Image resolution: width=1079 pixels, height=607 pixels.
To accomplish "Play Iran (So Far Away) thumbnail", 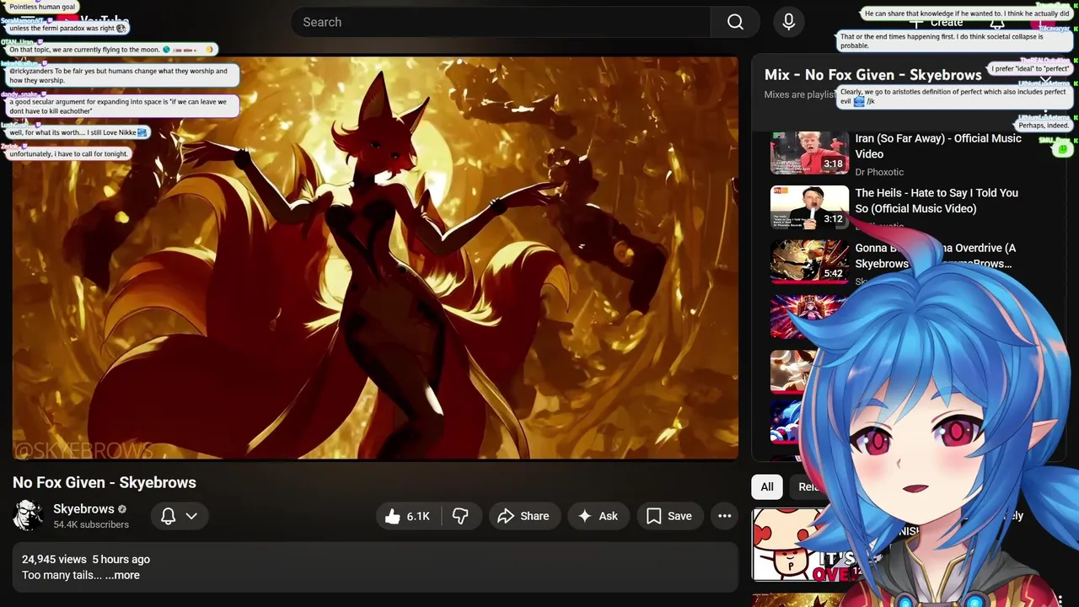I will pos(809,152).
